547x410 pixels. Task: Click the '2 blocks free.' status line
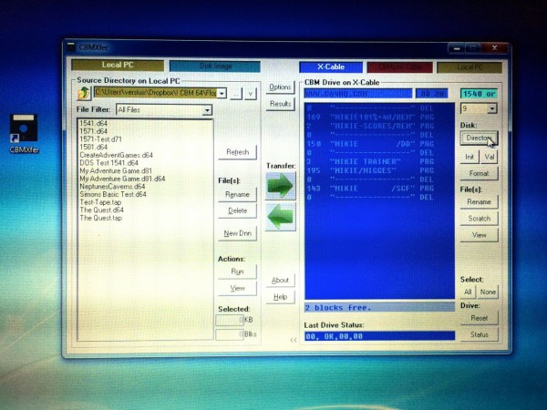pyautogui.click(x=379, y=308)
